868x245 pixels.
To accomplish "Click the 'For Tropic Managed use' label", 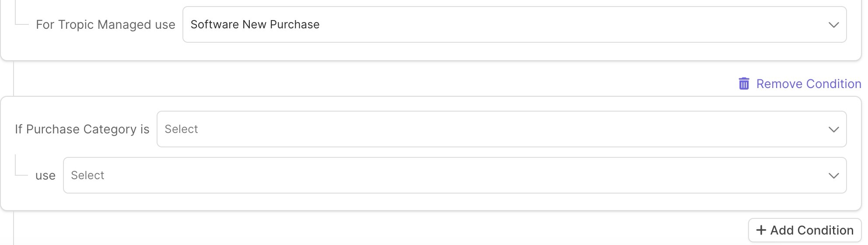I will click(x=105, y=24).
